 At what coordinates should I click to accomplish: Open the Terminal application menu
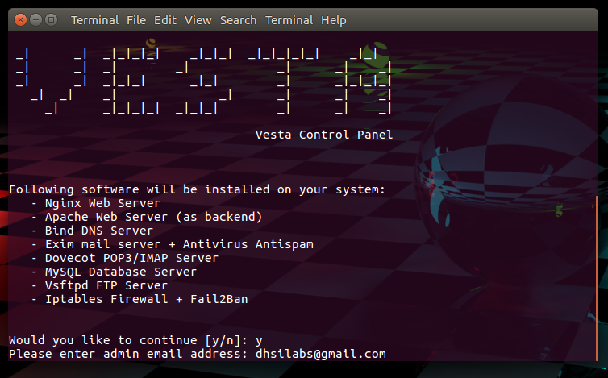click(94, 20)
